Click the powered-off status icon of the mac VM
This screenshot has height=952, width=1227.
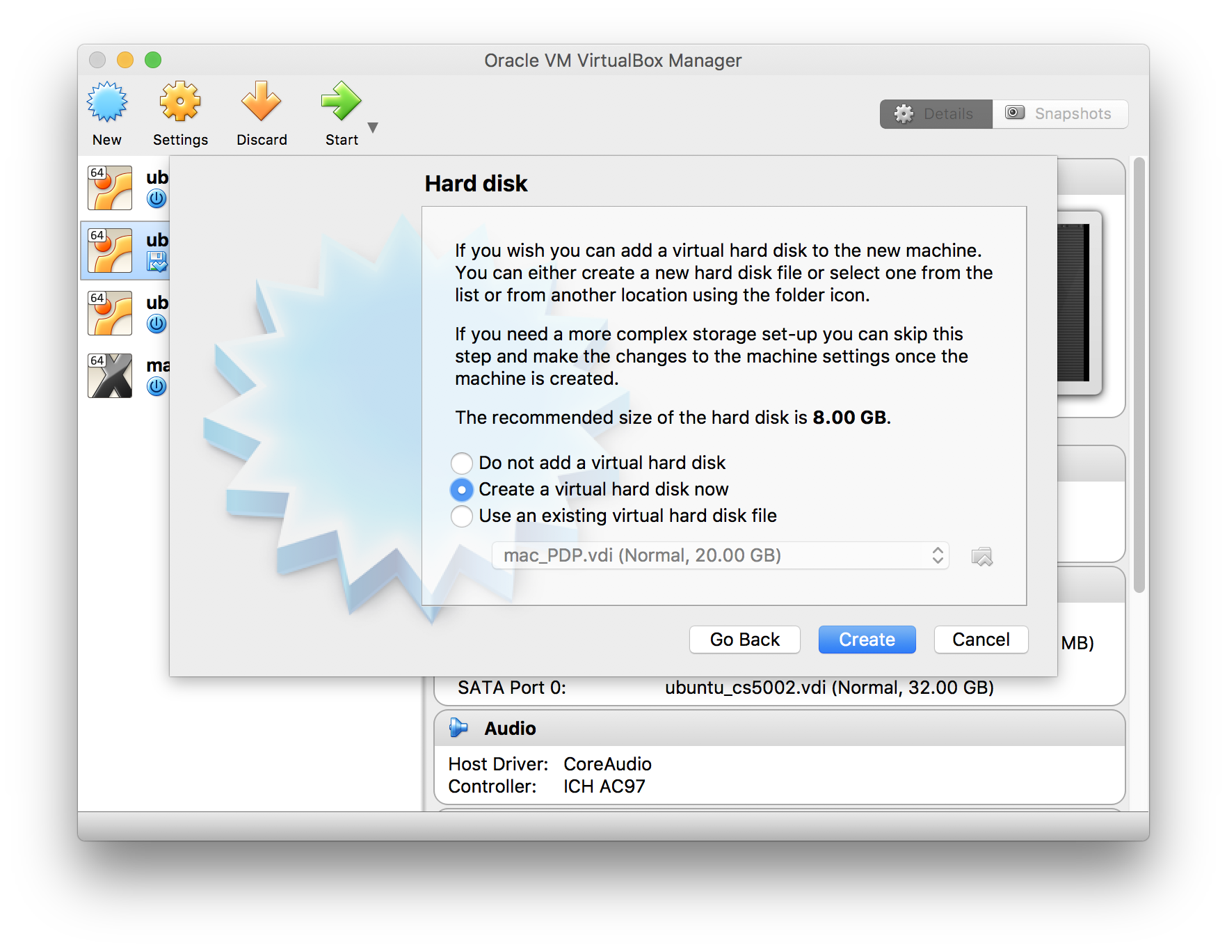[157, 387]
